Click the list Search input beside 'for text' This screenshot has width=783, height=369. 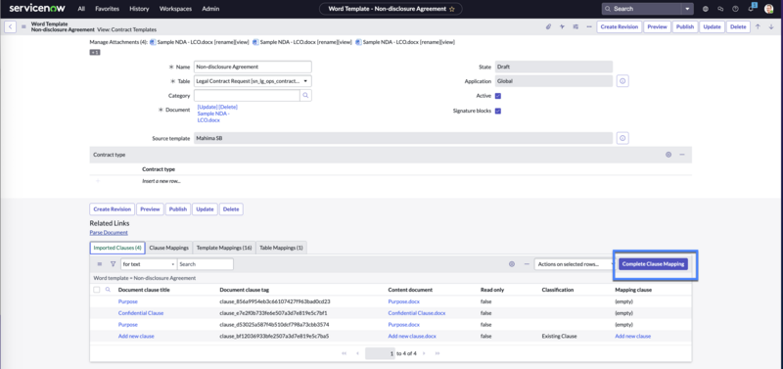pyautogui.click(x=206, y=264)
